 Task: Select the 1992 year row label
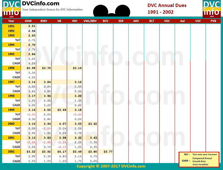pos(11,31)
